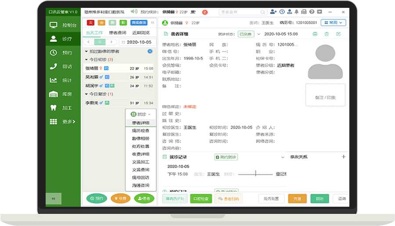Image resolution: width=395 pixels, height=226 pixels.
Task: Click the plus icon beside 亲友关系
Action: [344, 156]
